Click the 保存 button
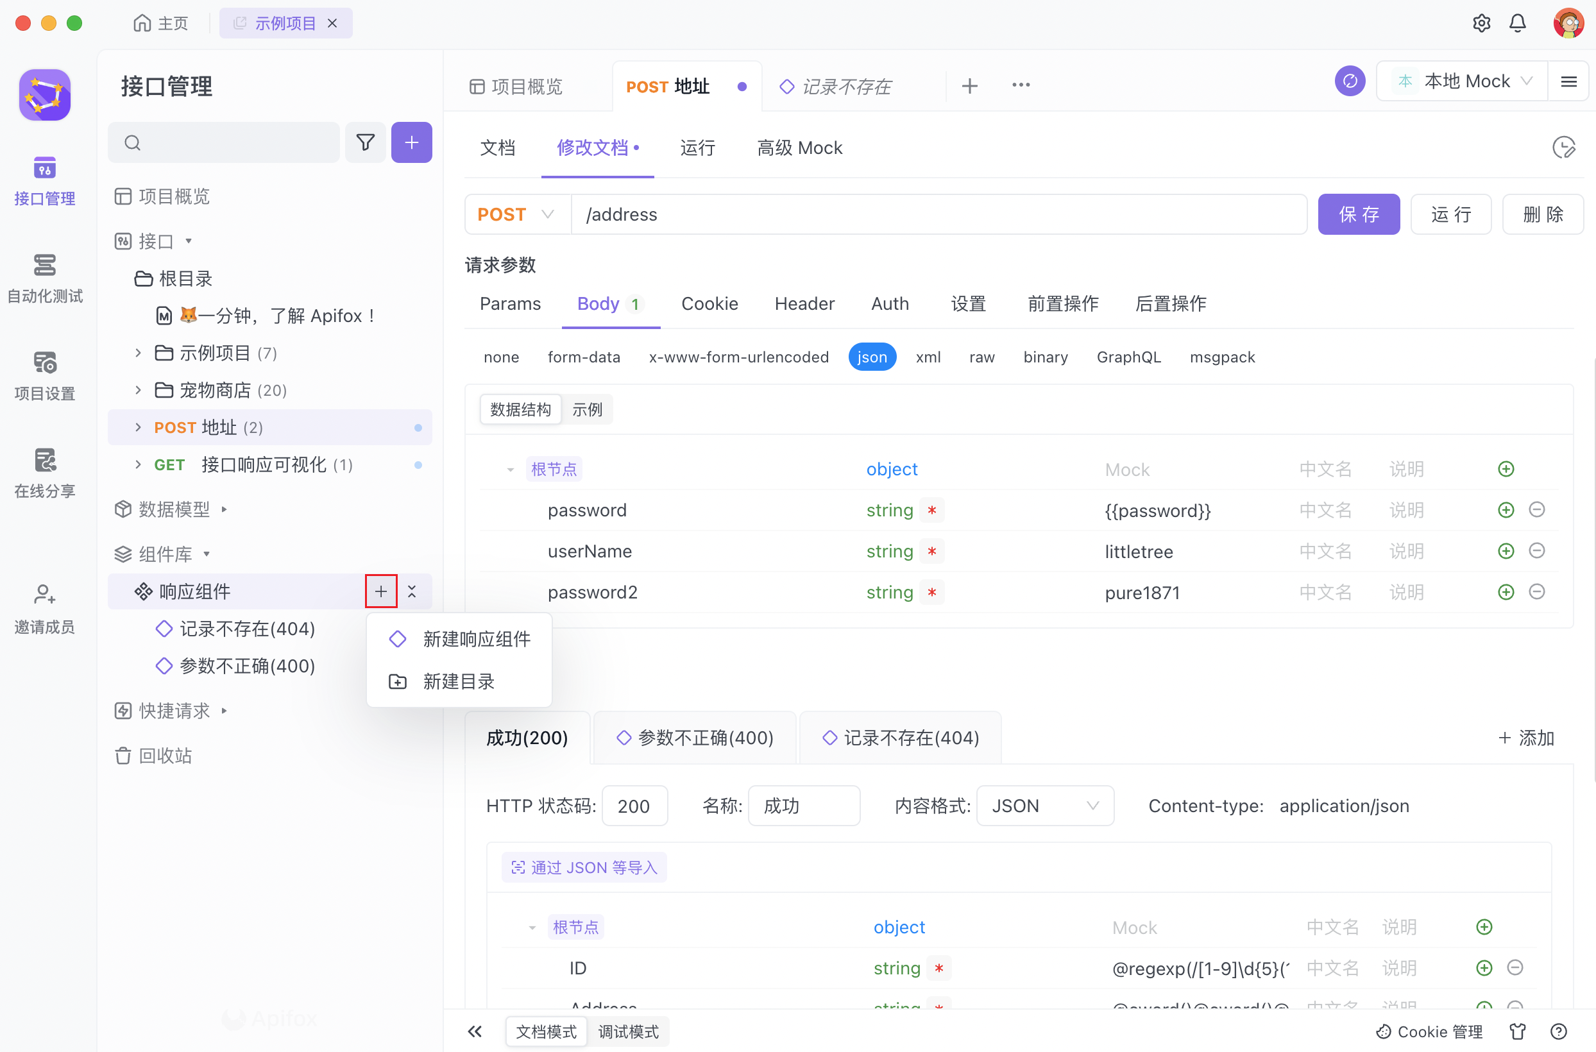 (x=1358, y=214)
